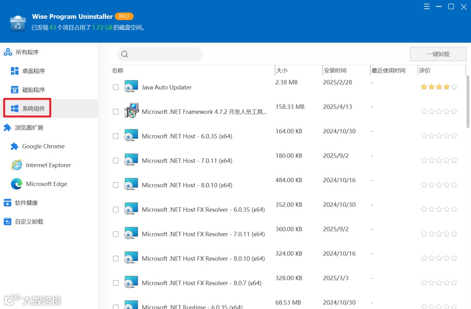The width and height of the screenshot is (471, 309).
Task: Check the Host FX Resolver 8.0.7 checkbox
Action: coord(116,283)
